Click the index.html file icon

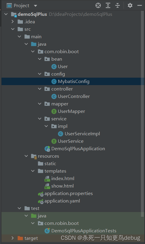point(47,179)
